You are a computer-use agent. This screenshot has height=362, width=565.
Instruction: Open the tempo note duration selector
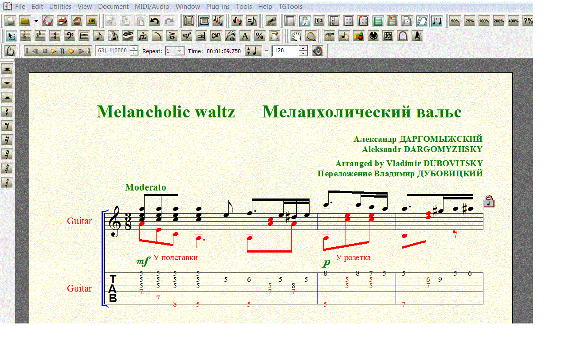(254, 51)
